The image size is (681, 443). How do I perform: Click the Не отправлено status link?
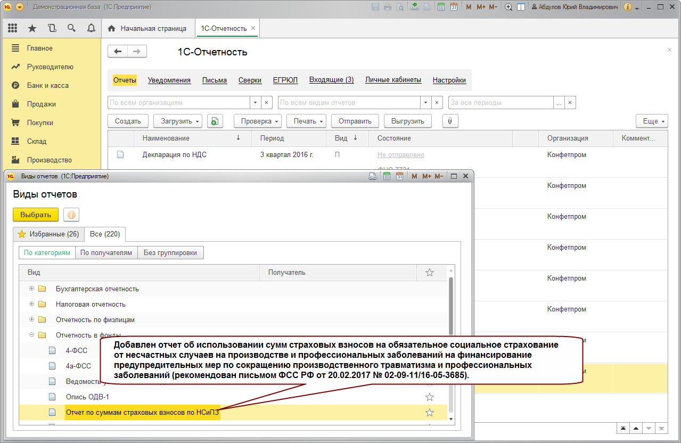pos(400,155)
